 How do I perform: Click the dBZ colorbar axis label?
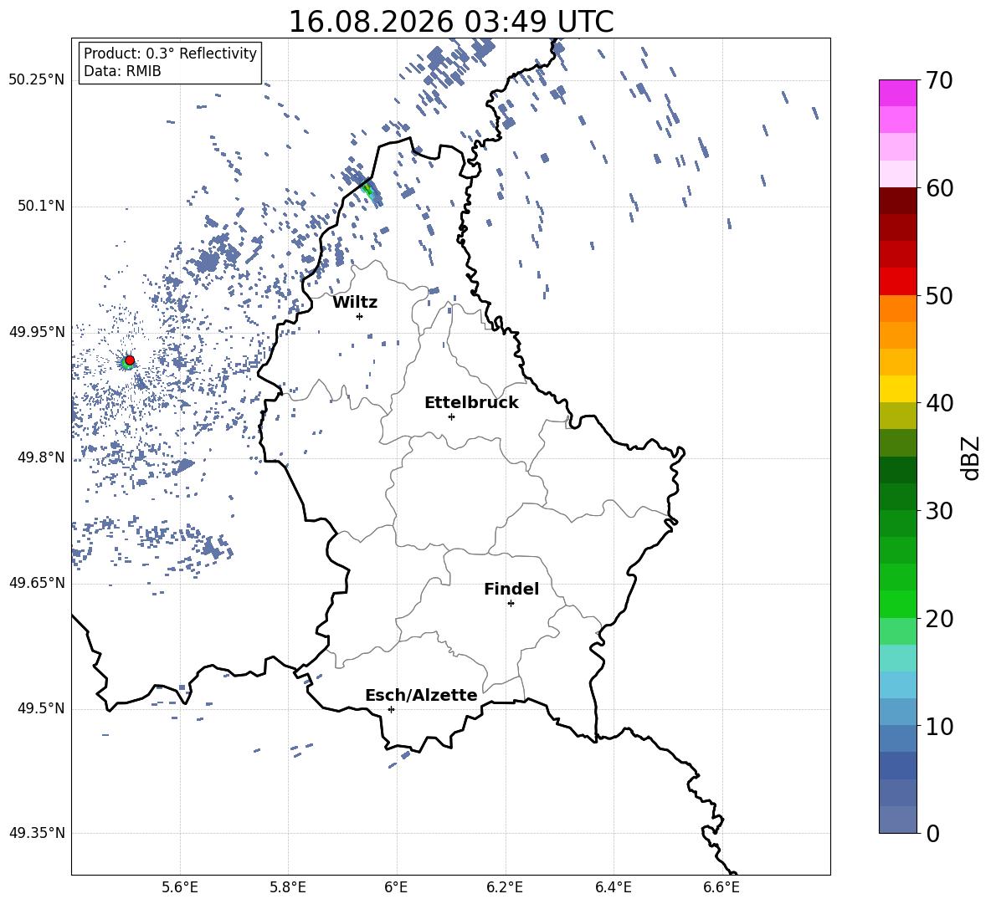point(972,458)
